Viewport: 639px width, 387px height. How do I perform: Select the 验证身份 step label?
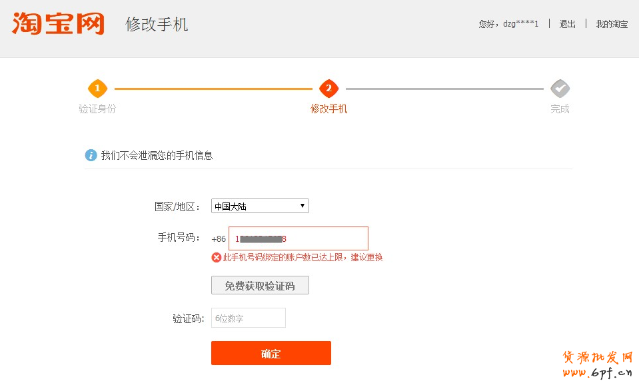pos(97,109)
